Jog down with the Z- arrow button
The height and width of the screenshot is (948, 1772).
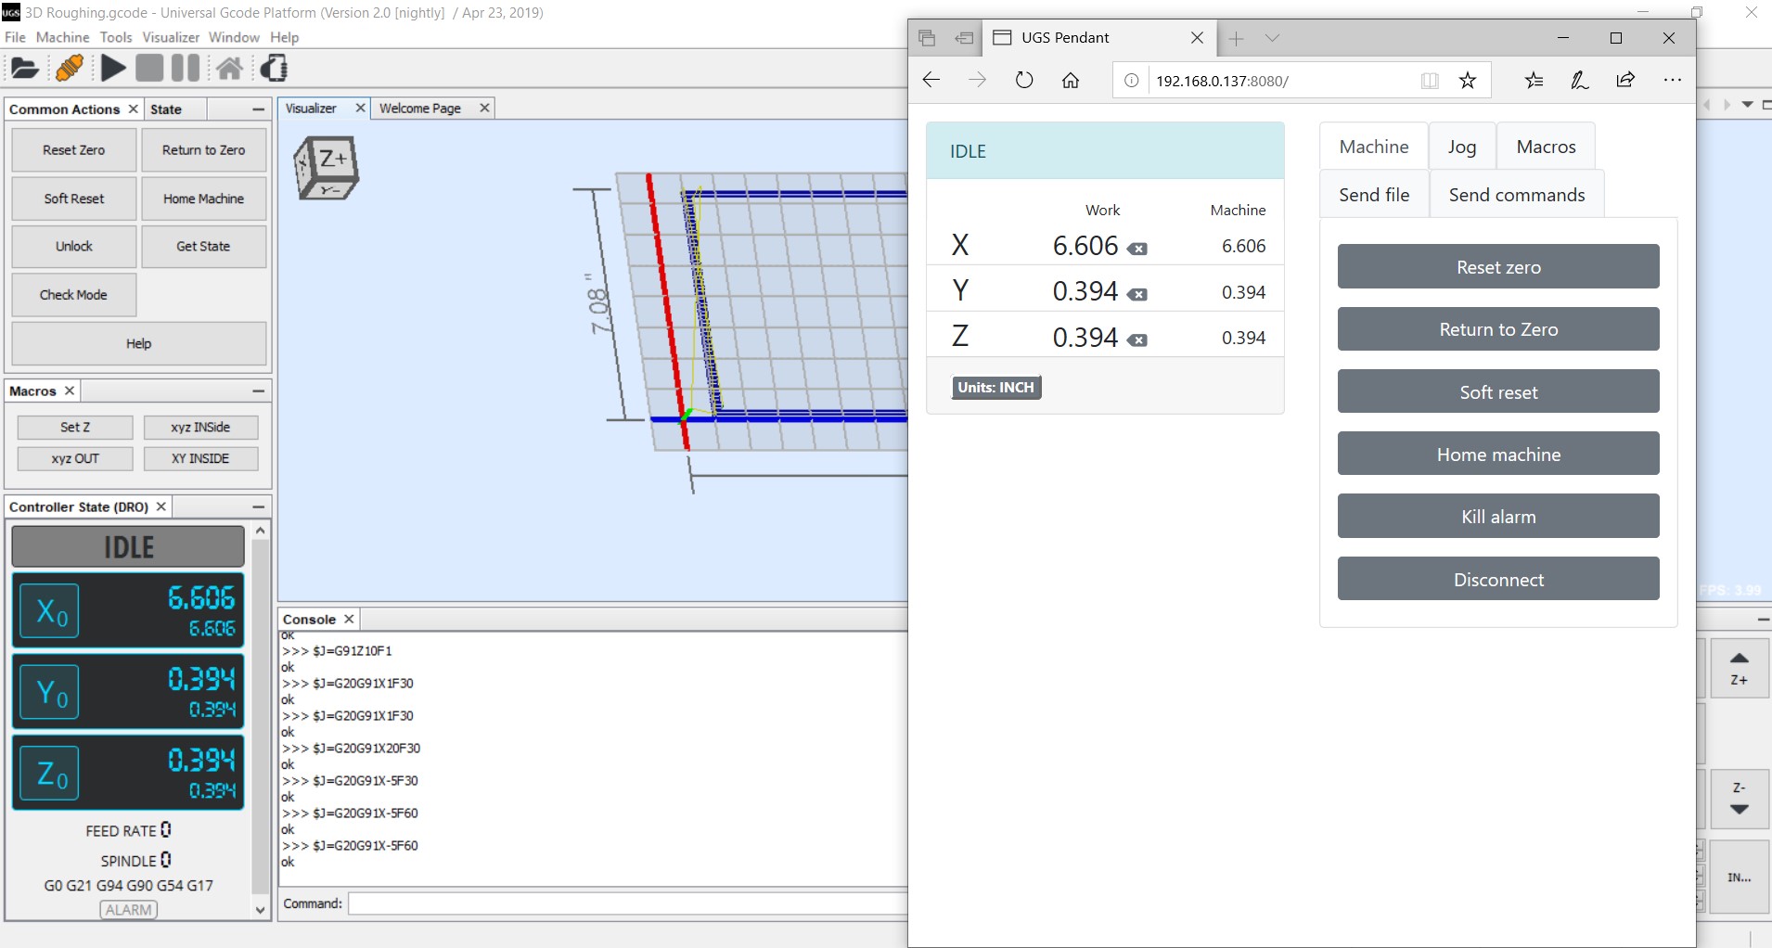pos(1740,799)
